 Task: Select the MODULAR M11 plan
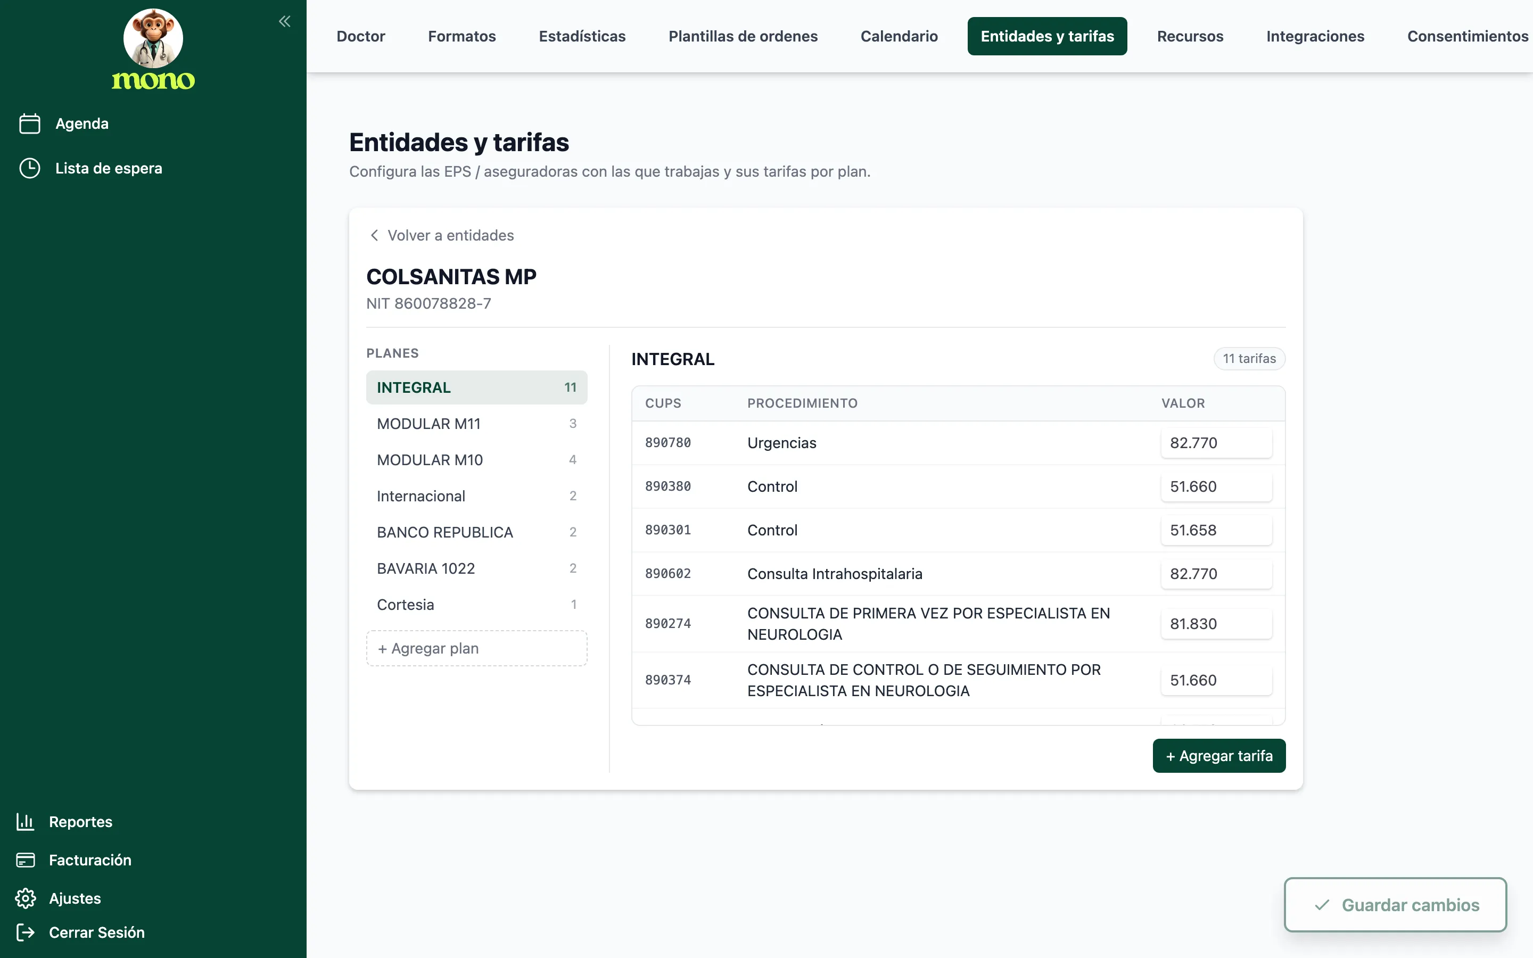pos(476,424)
